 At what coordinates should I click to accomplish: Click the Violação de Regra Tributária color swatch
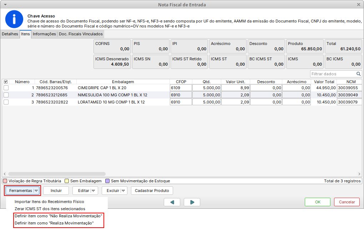tap(5, 181)
